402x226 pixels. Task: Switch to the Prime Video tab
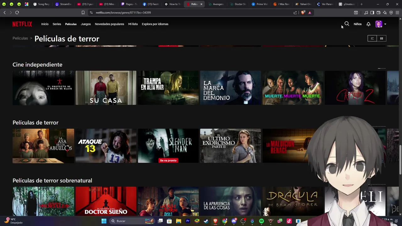click(259, 4)
